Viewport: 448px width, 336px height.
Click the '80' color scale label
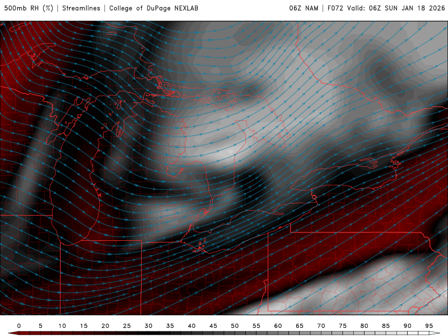point(365,326)
